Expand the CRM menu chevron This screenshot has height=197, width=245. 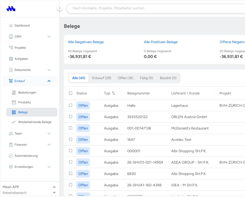click(49, 37)
